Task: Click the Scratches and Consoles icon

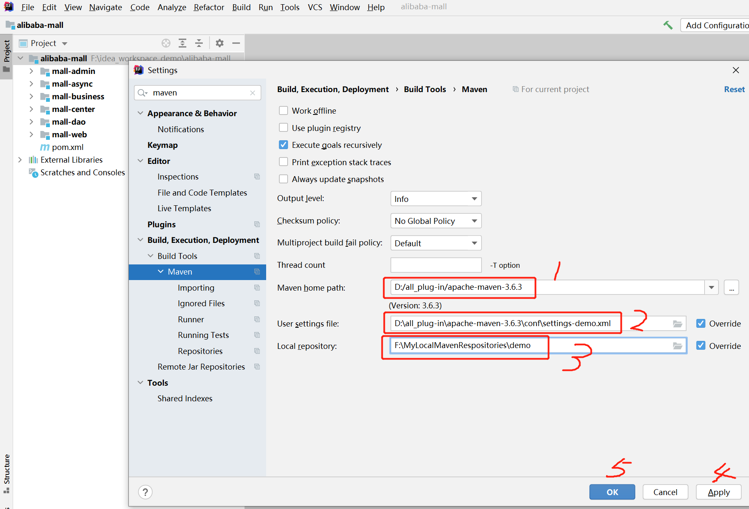Action: point(33,172)
